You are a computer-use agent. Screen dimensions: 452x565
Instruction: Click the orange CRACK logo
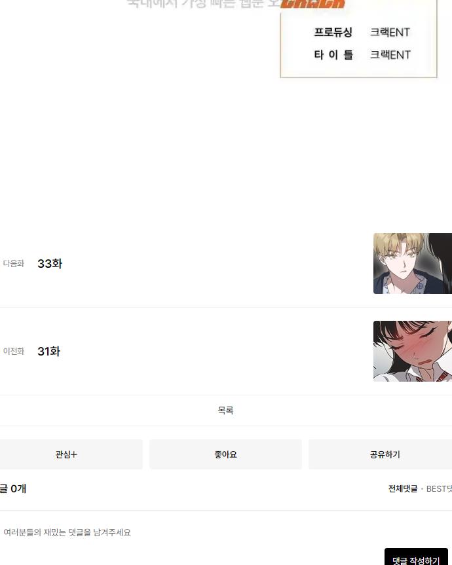coord(313,4)
